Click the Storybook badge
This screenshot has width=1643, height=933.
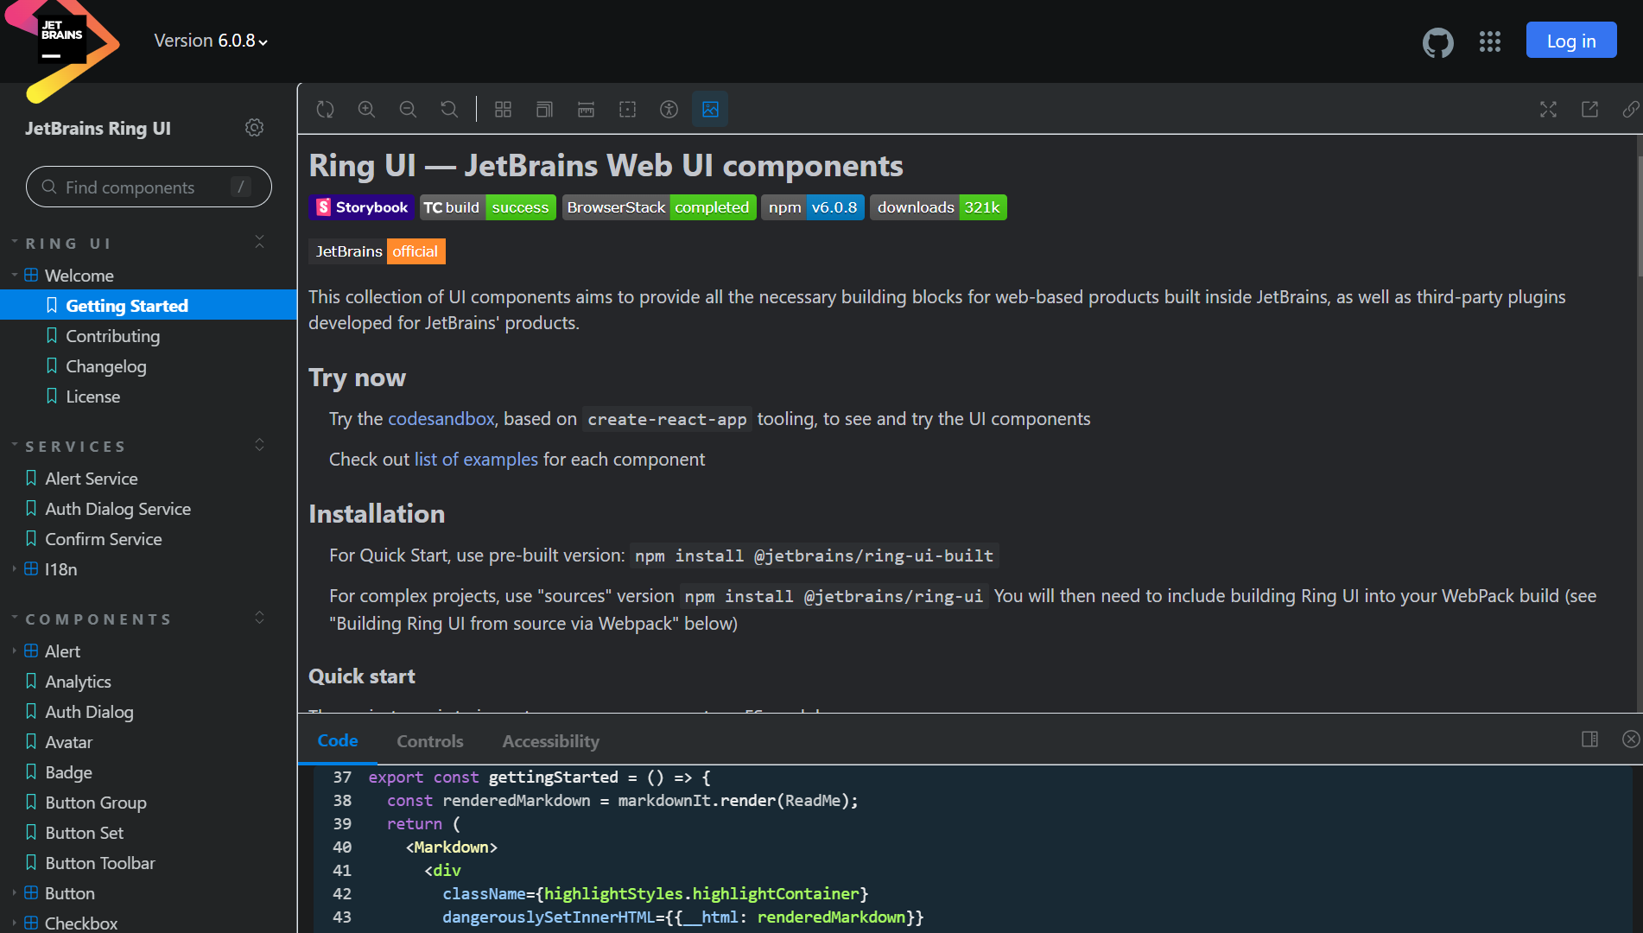[362, 207]
